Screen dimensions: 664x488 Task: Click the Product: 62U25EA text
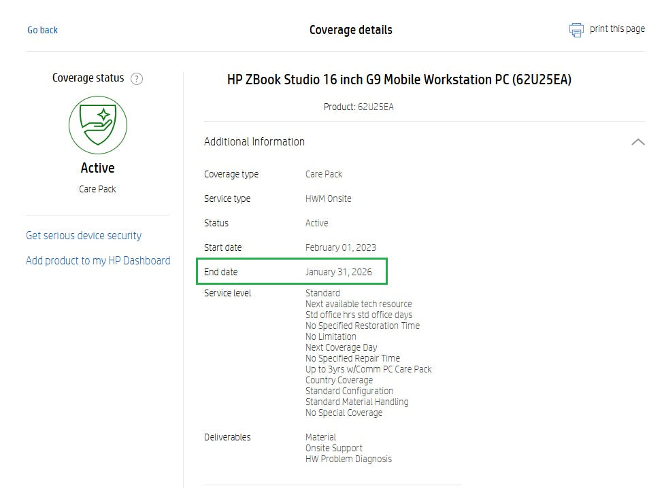tap(359, 107)
